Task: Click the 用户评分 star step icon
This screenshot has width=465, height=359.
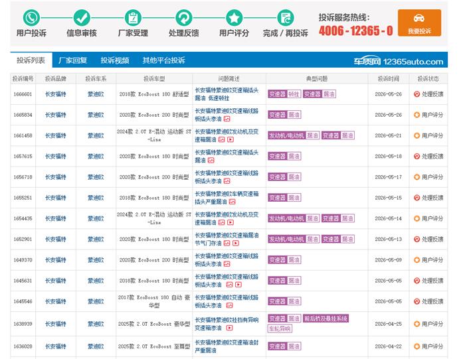Action: [x=234, y=18]
